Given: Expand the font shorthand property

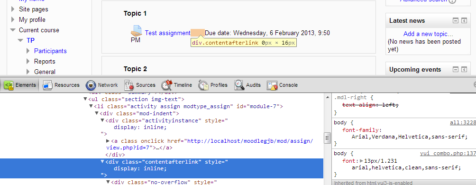Looking at the screenshot, I should 361,161.
